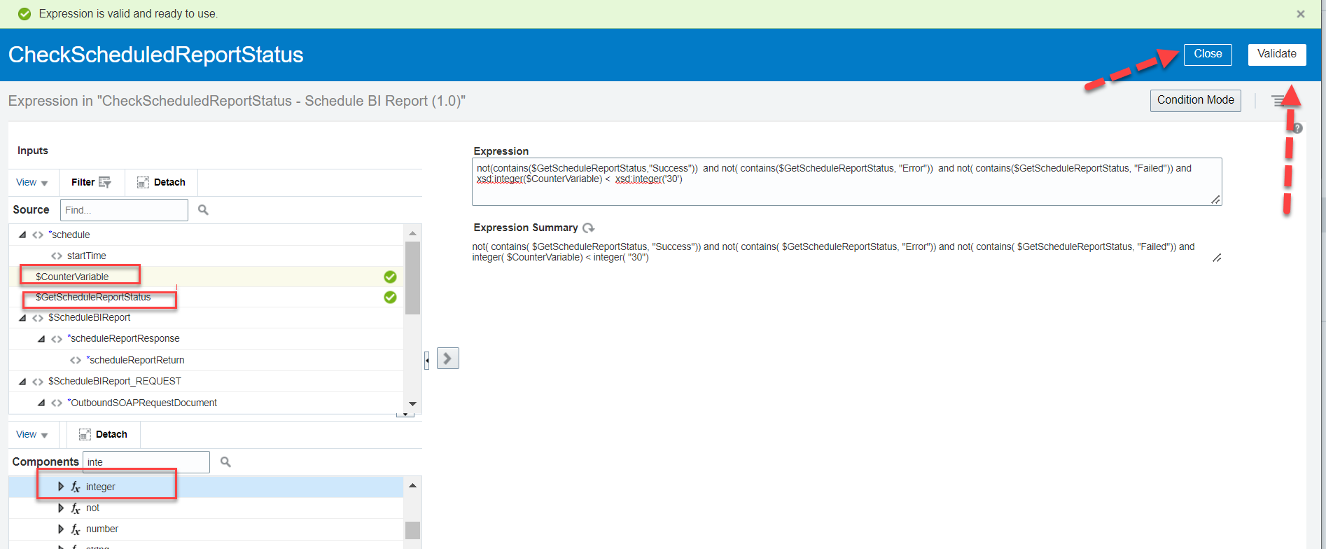Viewport: 1326px width, 549px height.
Task: Refresh the Expression Summary
Action: [x=589, y=228]
